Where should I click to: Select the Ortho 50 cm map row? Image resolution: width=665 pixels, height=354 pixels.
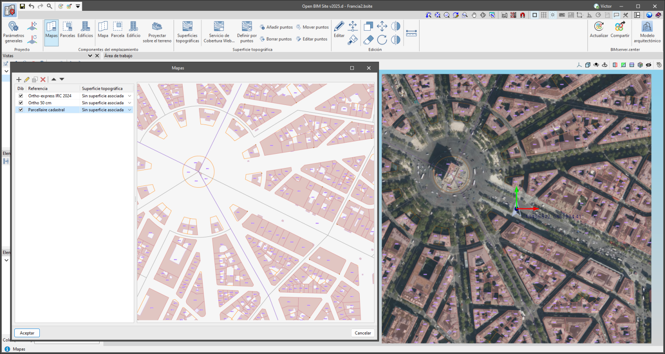click(x=40, y=103)
